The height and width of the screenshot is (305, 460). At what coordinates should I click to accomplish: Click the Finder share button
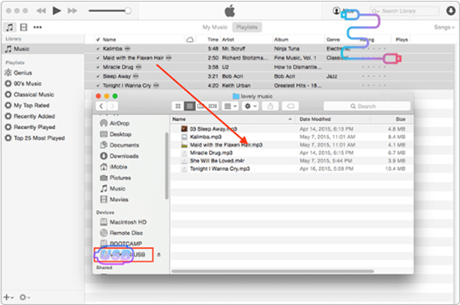pyautogui.click(x=270, y=106)
